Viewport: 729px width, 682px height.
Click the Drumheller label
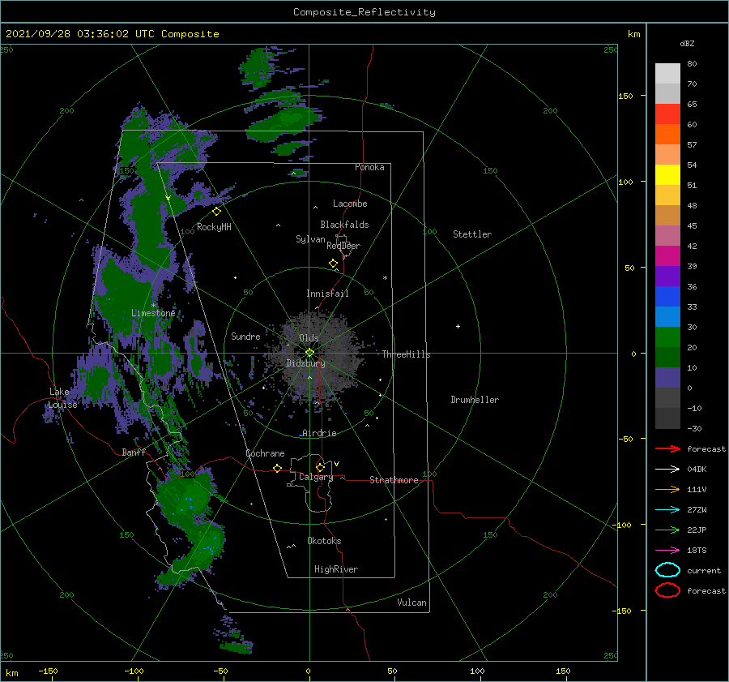[475, 400]
